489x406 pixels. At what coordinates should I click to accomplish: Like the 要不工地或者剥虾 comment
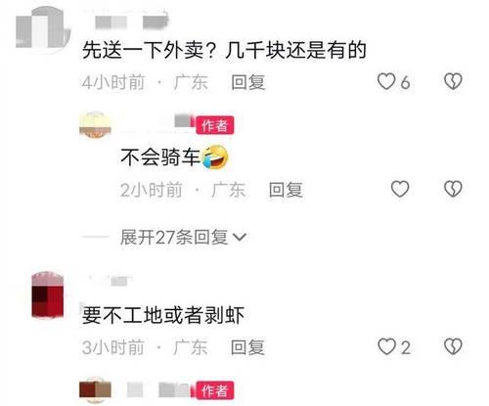pyautogui.click(x=386, y=346)
